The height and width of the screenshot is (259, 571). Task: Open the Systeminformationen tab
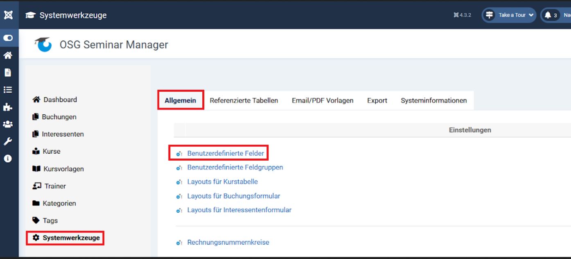[434, 100]
